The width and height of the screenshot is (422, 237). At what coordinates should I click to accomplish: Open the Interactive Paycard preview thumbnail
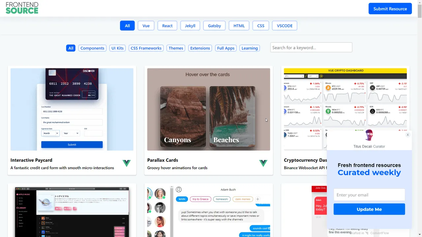tap(72, 109)
